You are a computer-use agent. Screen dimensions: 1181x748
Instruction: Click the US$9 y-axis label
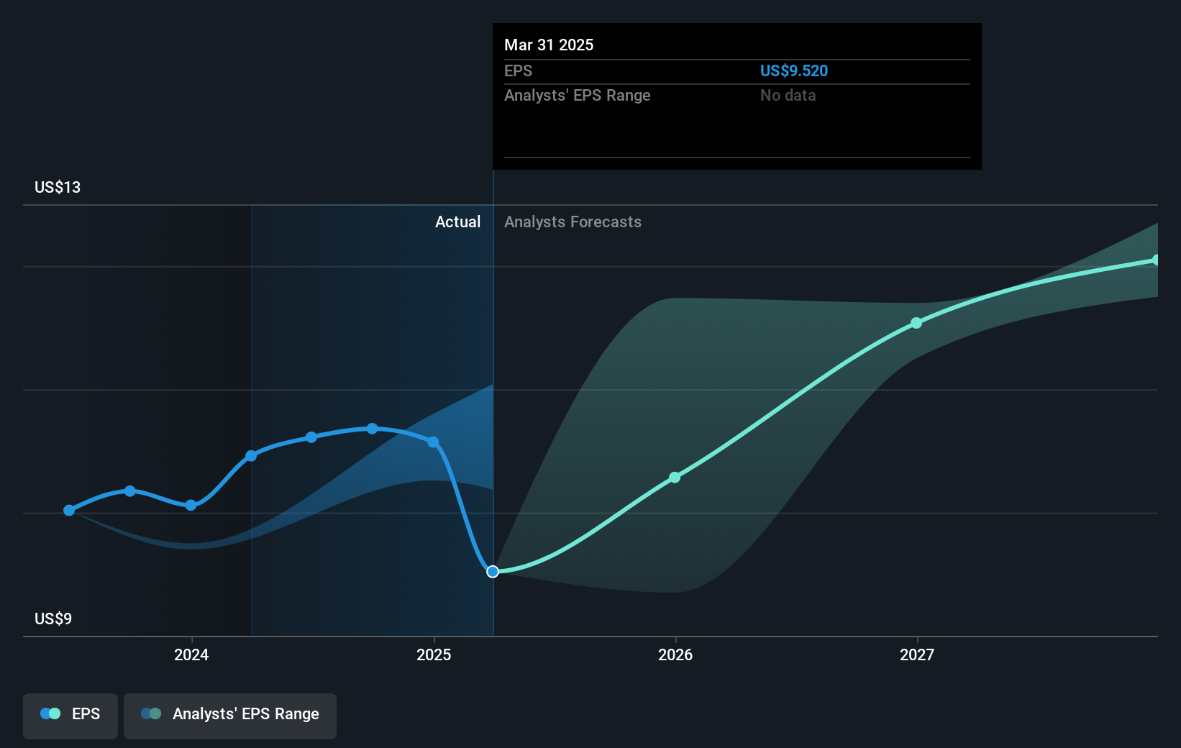pos(53,619)
